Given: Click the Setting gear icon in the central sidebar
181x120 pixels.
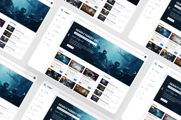Looking at the screenshot, I should (49, 33).
